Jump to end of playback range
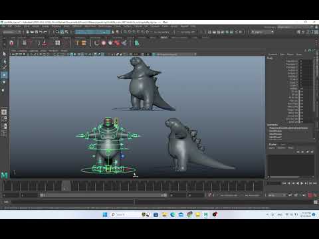This screenshot has height=239, width=319. [315, 183]
